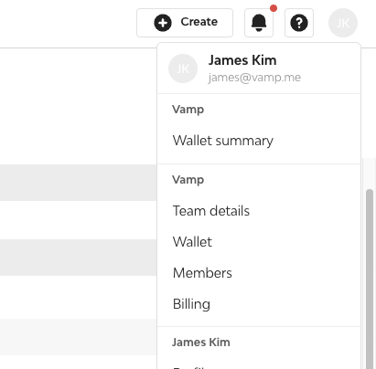The width and height of the screenshot is (376, 369).
Task: Click the James Kim section header at bottom
Action: tap(201, 343)
